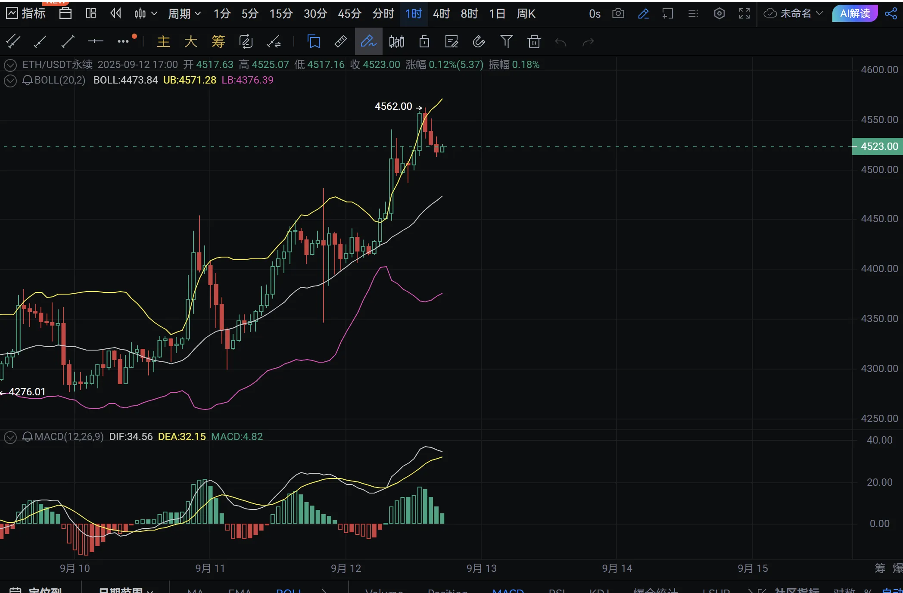Viewport: 903px width, 593px height.
Task: Click the 4562.00 high price marker
Action: point(393,106)
